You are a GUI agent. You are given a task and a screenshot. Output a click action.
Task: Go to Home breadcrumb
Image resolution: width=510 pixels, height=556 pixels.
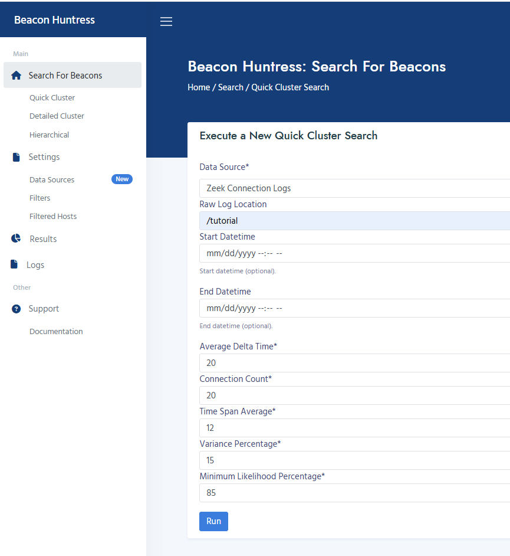pyautogui.click(x=199, y=87)
